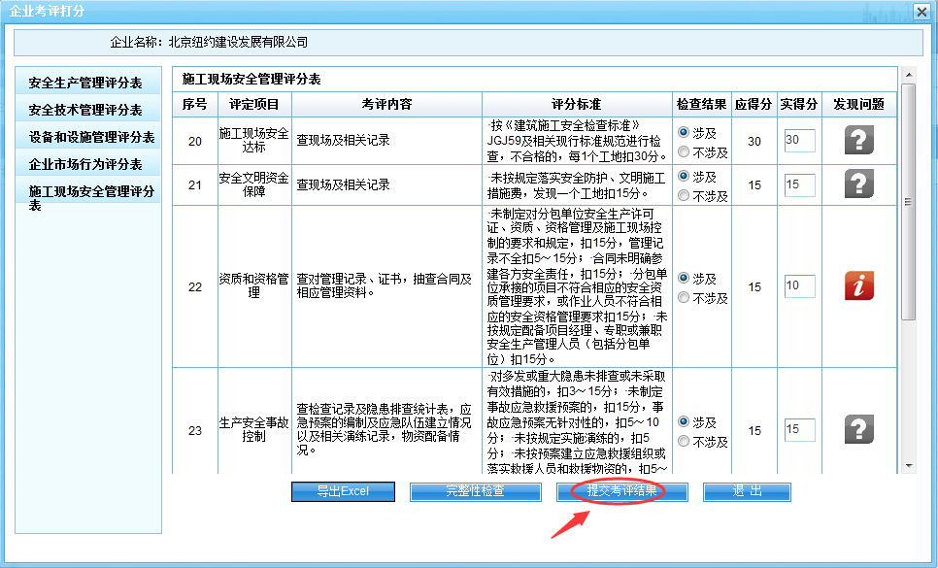
Task: Select 不涉及 radio for row 20
Action: click(684, 151)
